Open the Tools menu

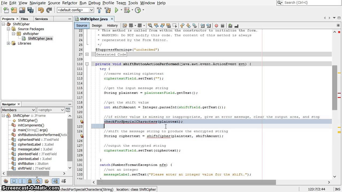pos(133,3)
